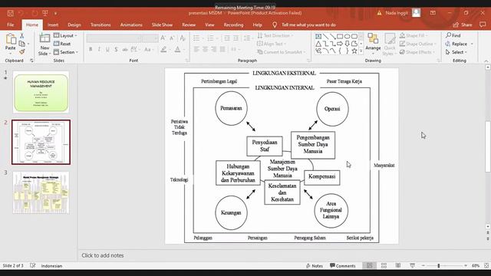
Task: Click the Find magnifier button
Action: [453, 35]
